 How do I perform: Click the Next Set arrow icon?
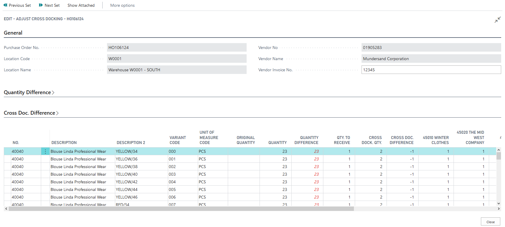click(41, 5)
